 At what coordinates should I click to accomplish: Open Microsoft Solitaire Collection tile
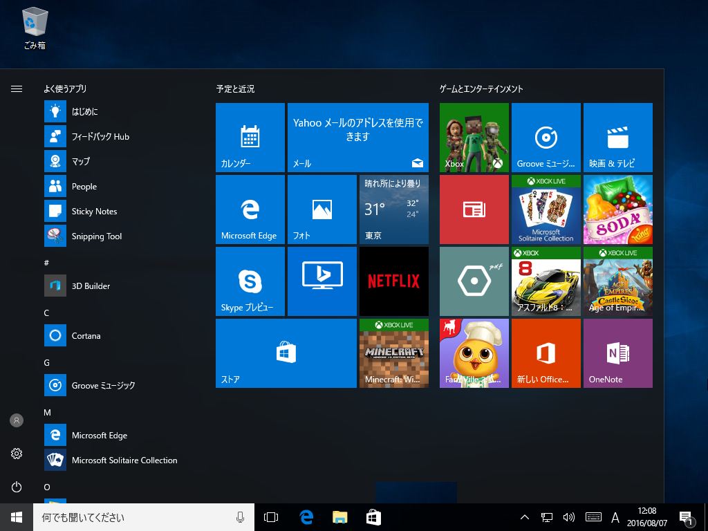[x=546, y=209]
